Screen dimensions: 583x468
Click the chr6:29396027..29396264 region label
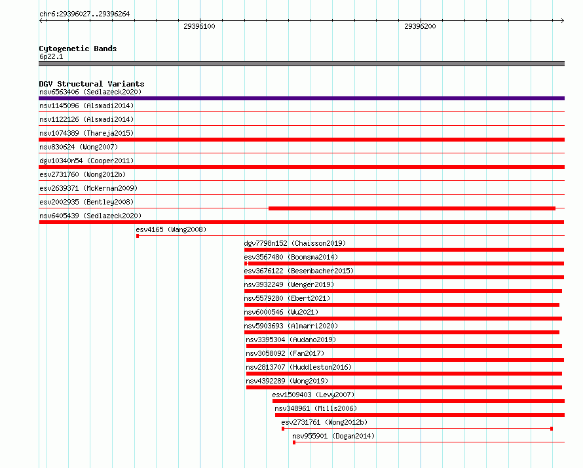85,14
